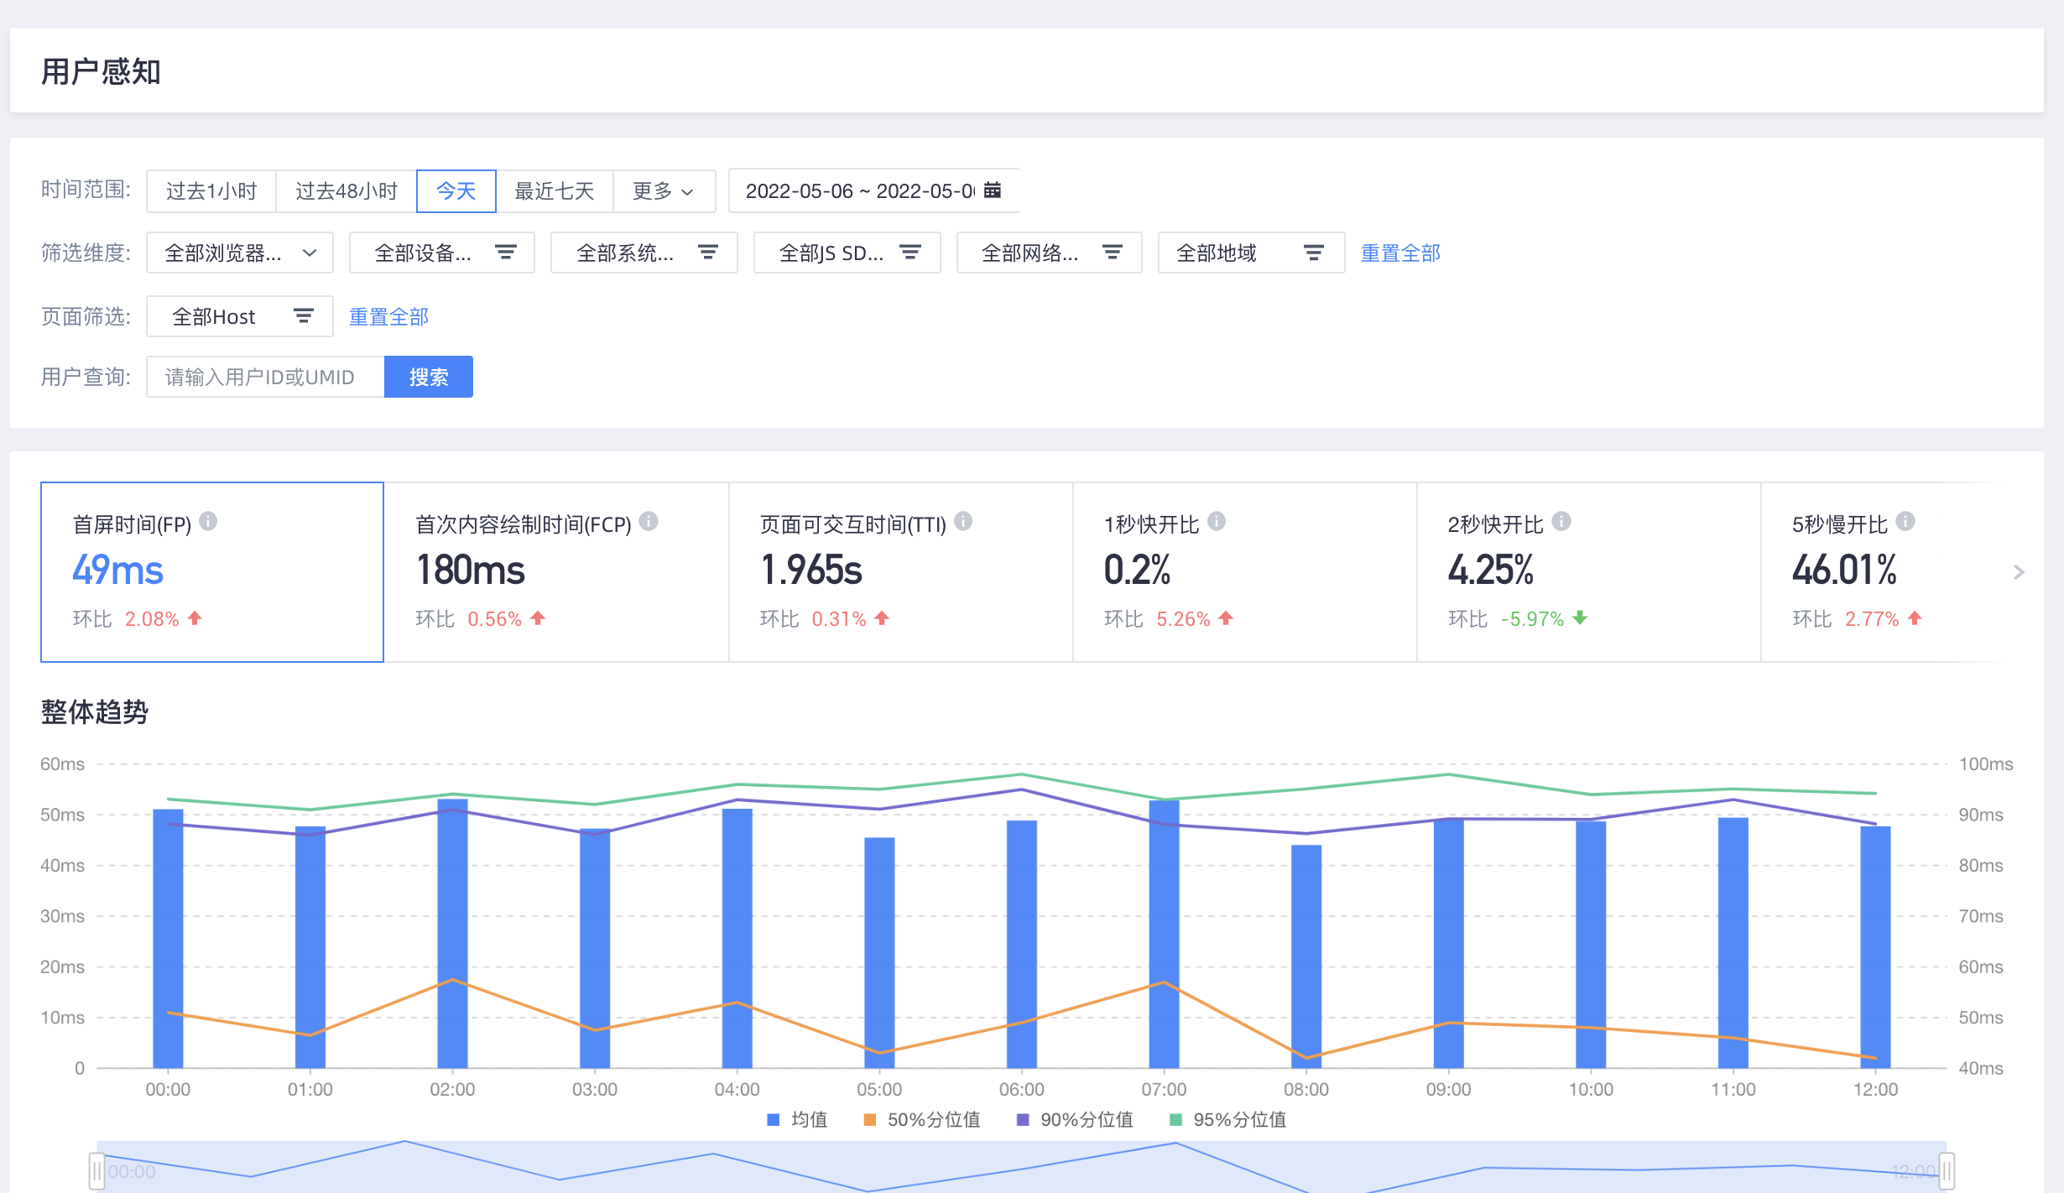Click the 环比 -5.97% value text

point(1532,619)
